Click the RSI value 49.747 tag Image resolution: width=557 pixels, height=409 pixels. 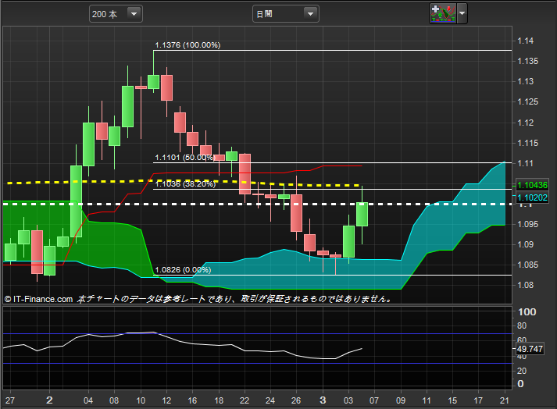pyautogui.click(x=530, y=349)
